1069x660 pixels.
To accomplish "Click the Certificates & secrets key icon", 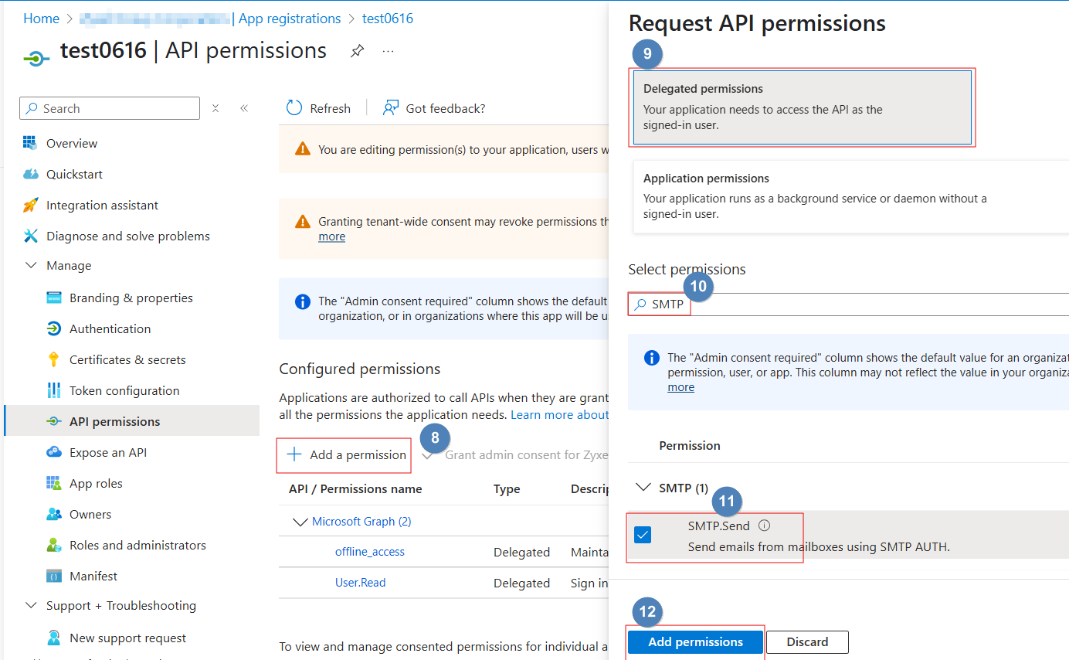I will tap(53, 359).
